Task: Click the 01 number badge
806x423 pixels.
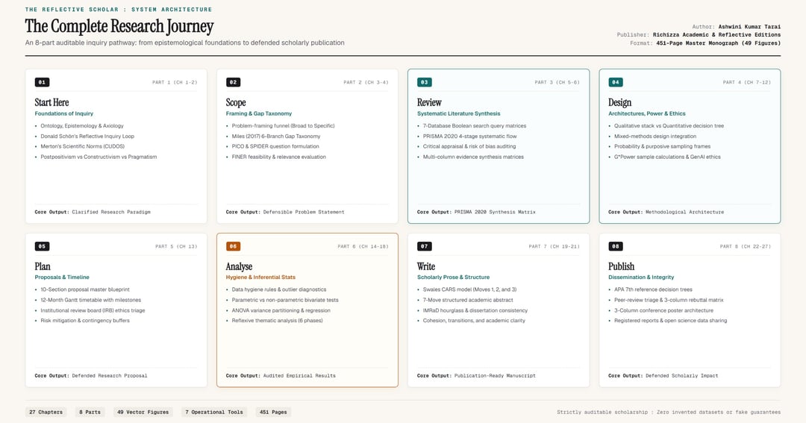Action: tap(42, 82)
